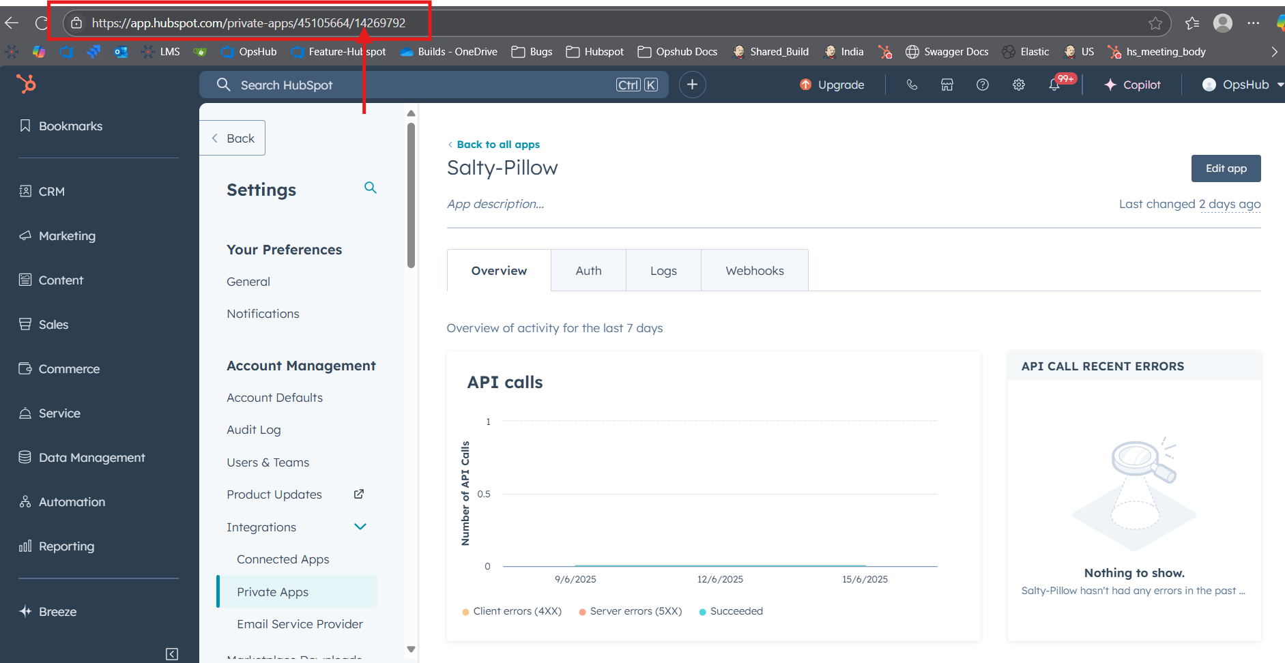1285x663 pixels.
Task: Click the HubSpot sprocket logo
Action: click(x=26, y=84)
